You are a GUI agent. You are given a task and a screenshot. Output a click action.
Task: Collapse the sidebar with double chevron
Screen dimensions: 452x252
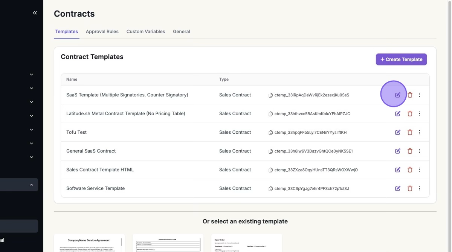click(35, 13)
